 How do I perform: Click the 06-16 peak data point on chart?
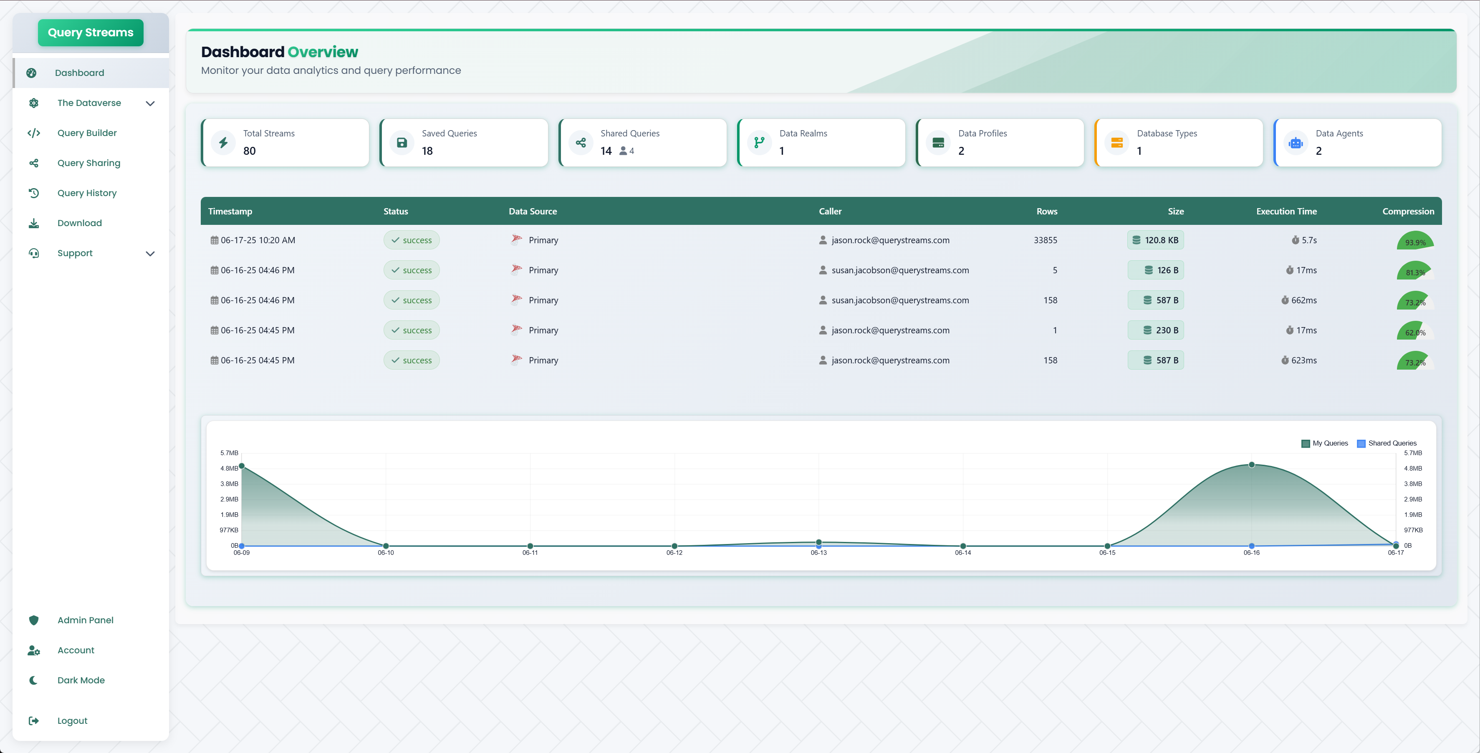(x=1251, y=465)
